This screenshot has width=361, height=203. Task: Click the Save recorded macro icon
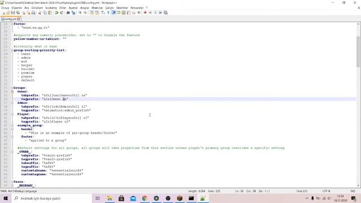pos(165,12)
